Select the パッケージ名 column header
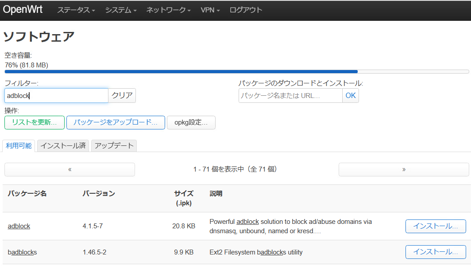 tap(27, 193)
